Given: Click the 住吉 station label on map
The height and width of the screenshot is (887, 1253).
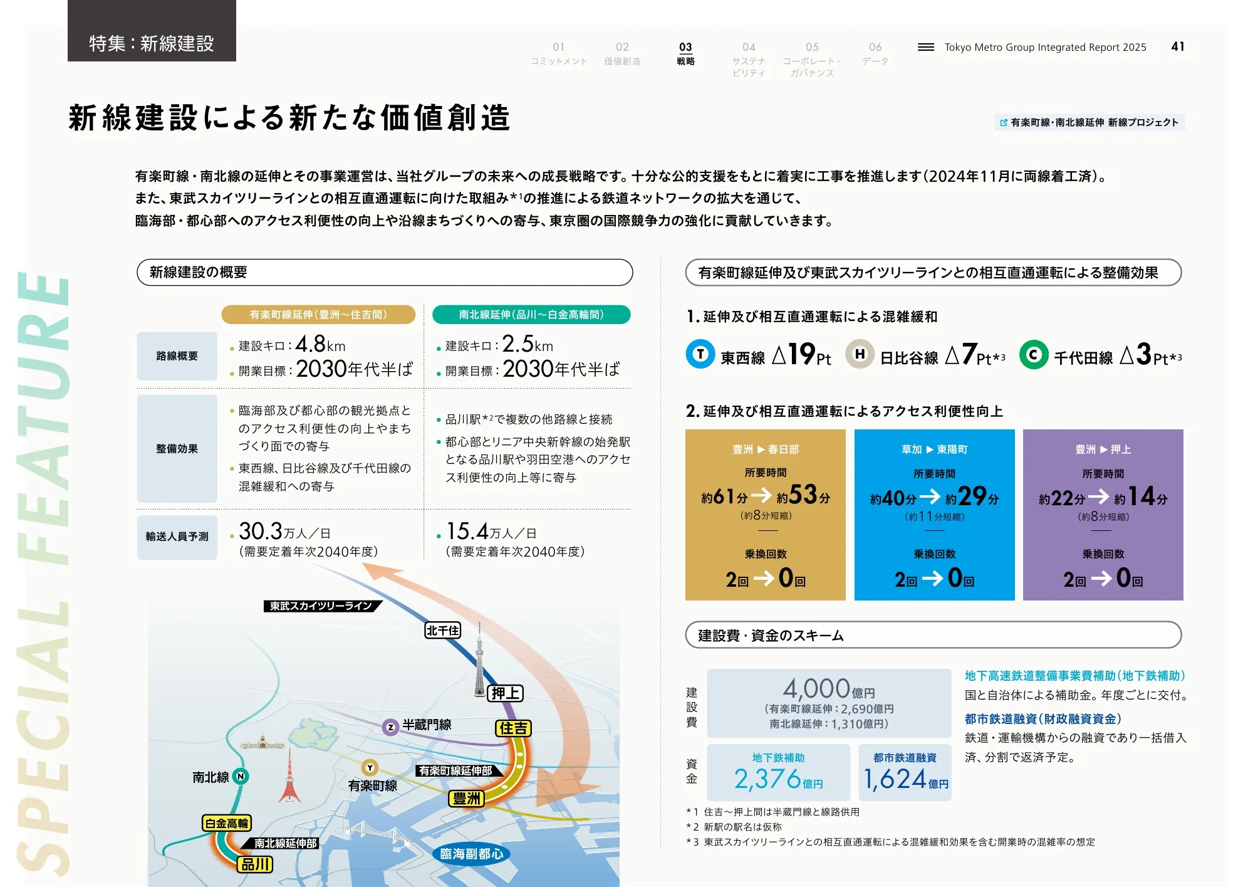Looking at the screenshot, I should (514, 728).
